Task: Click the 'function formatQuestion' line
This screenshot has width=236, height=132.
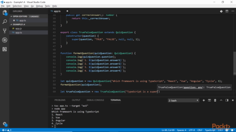Action: 98,53
